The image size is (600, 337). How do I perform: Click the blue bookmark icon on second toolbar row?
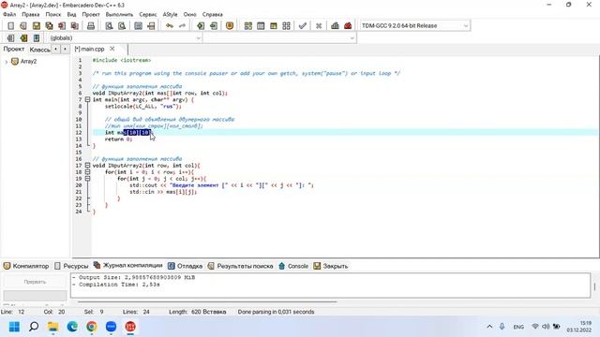(37, 37)
